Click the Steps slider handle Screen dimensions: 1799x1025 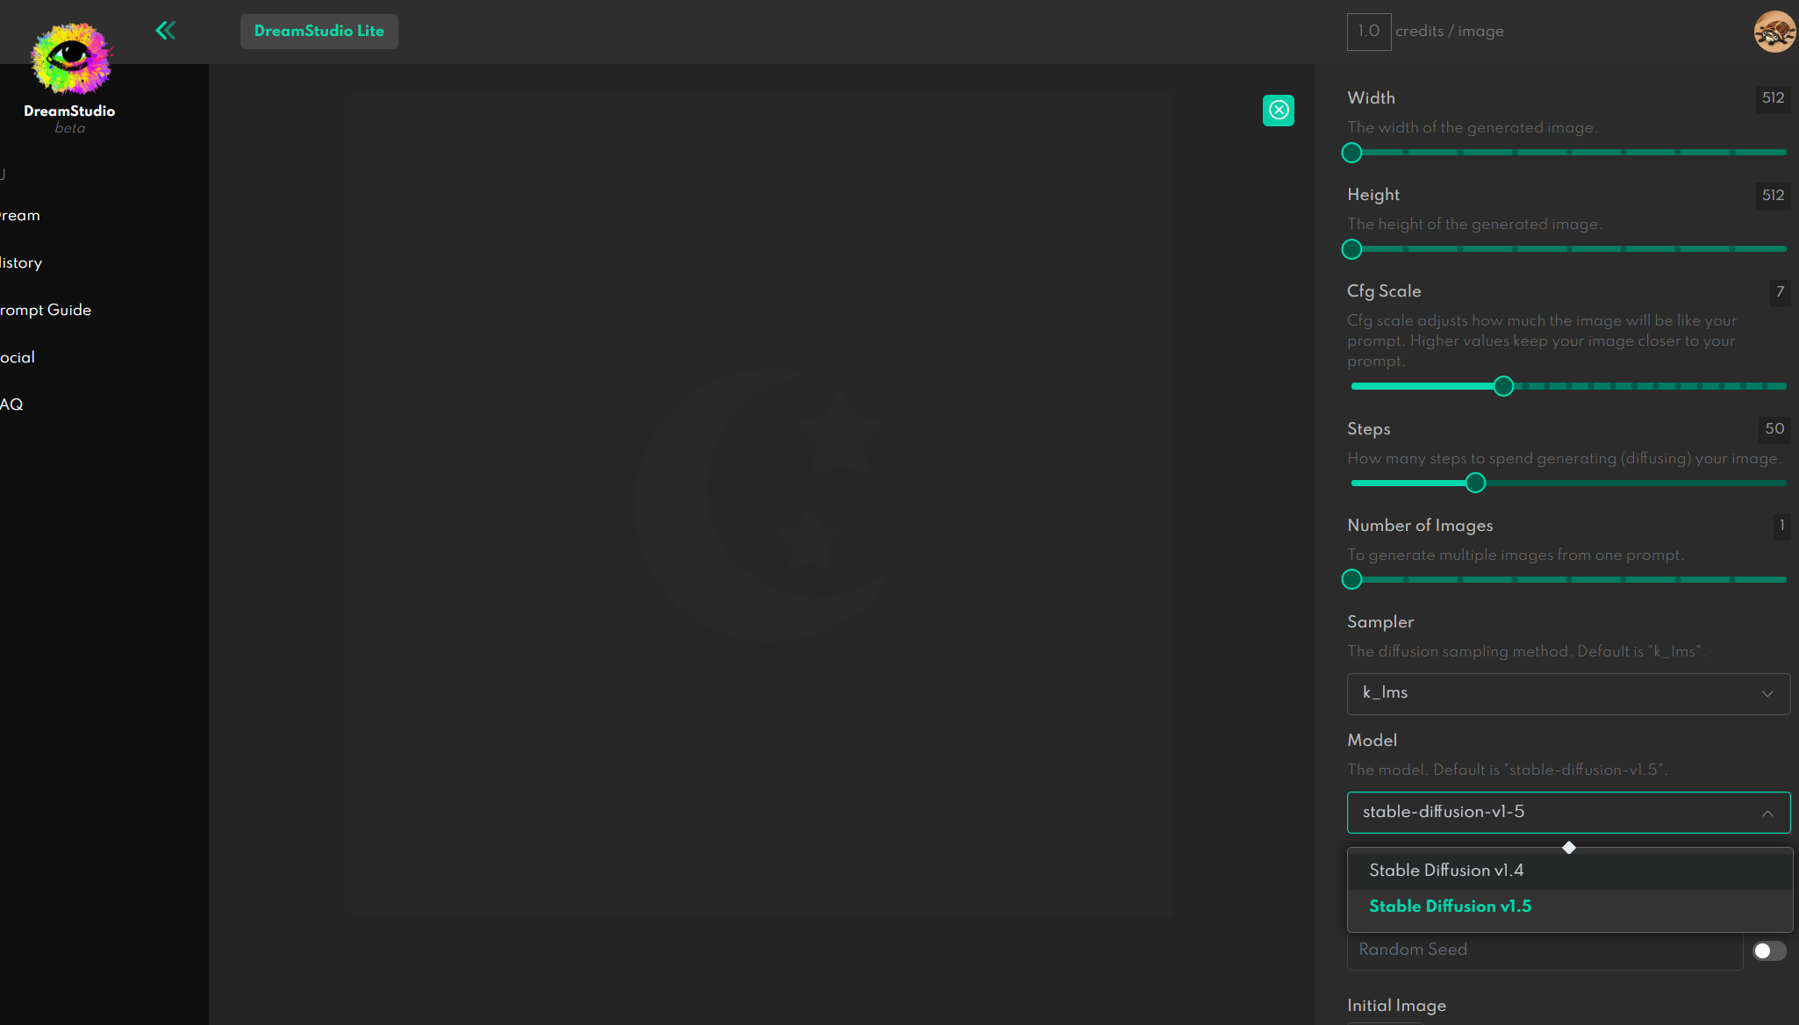click(x=1475, y=483)
